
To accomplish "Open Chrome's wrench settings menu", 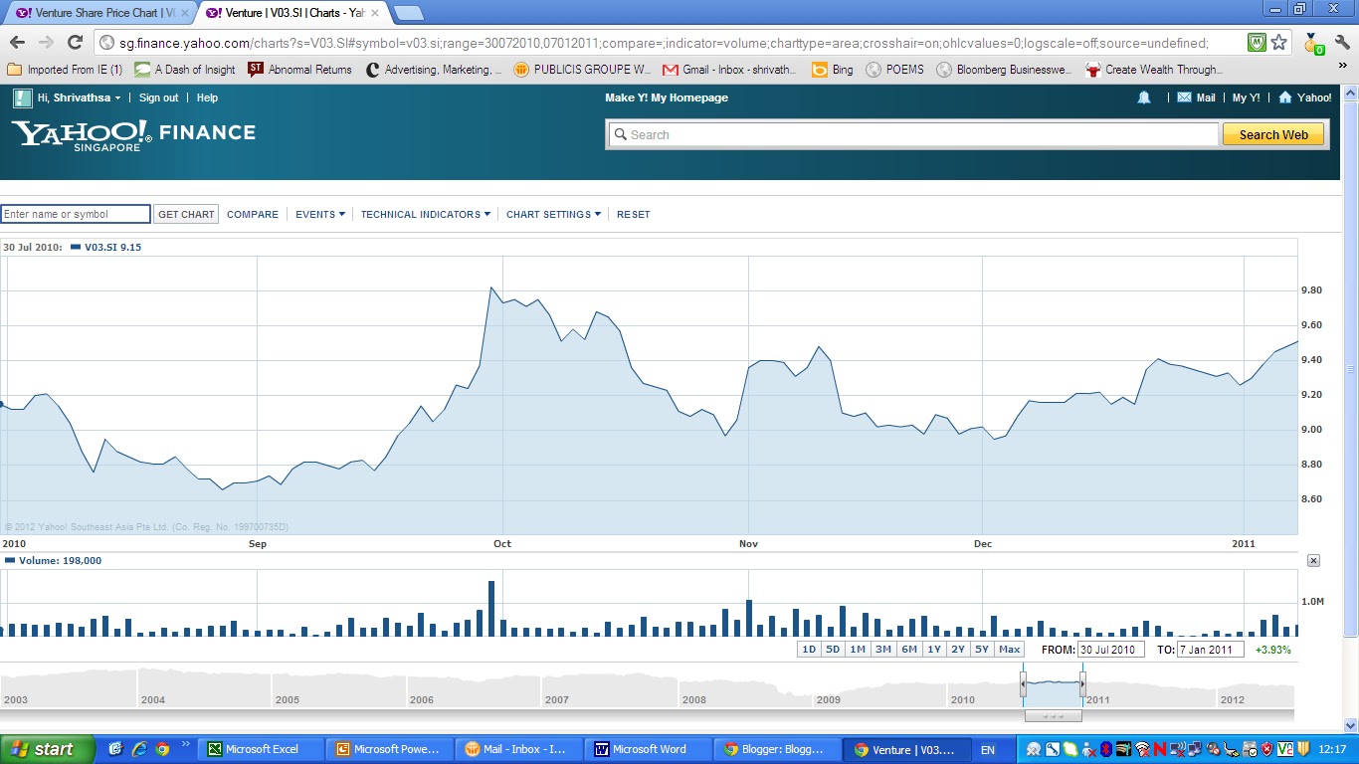I will coord(1342,42).
